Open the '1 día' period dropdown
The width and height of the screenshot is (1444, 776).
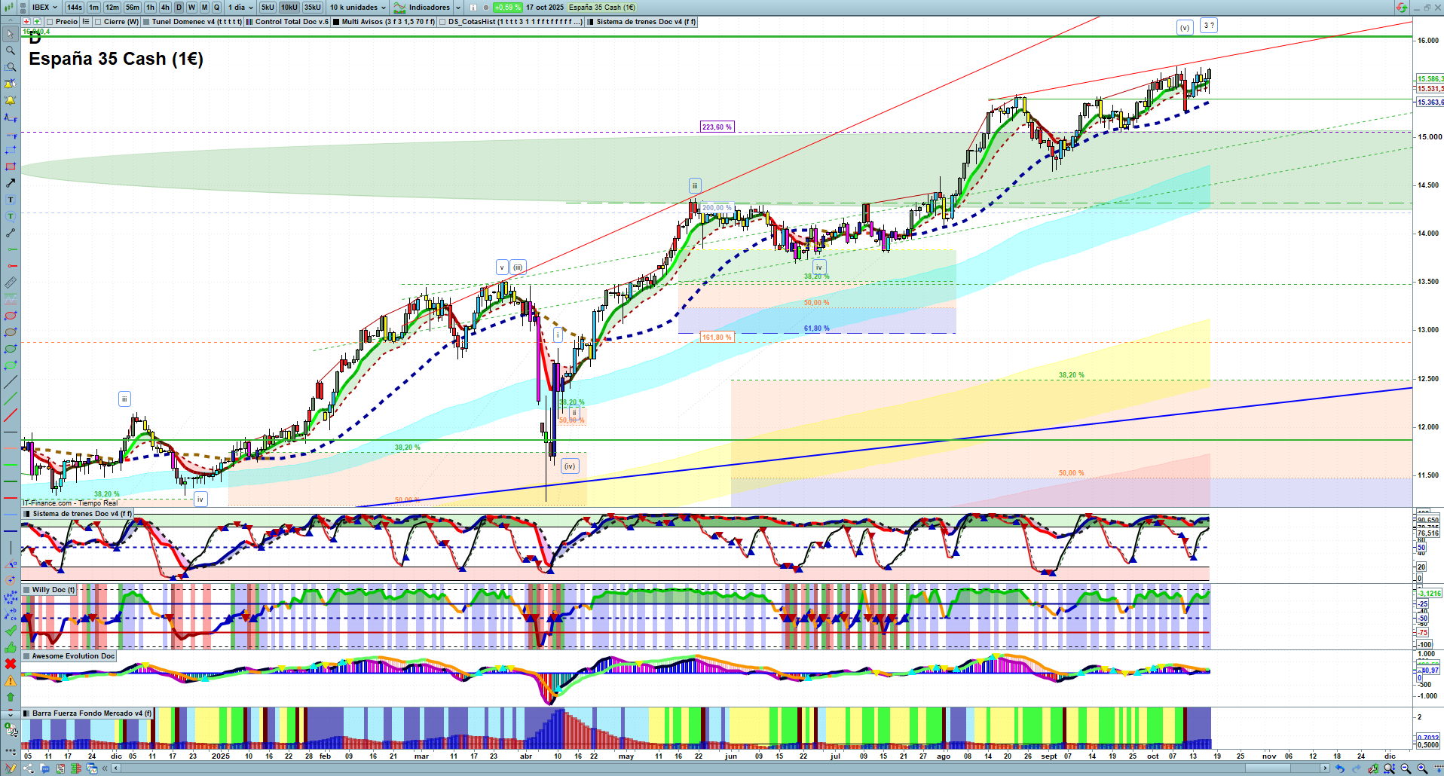(x=240, y=8)
